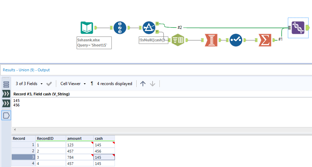This screenshot has height=167, width=312.
Task: Click the #2 connection label
Action: coord(180,28)
